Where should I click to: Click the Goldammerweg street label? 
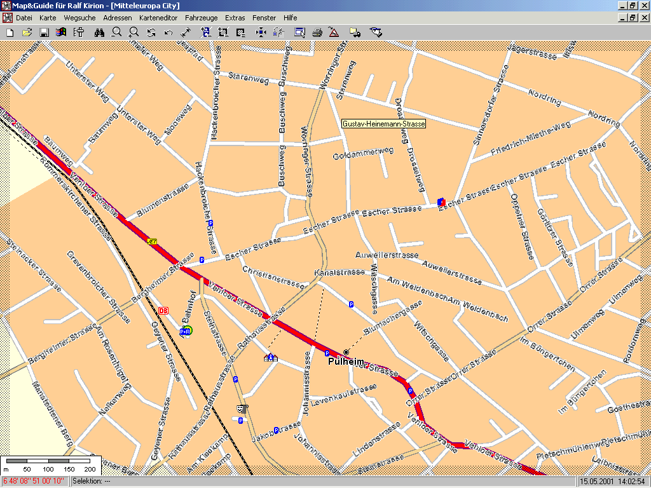363,153
